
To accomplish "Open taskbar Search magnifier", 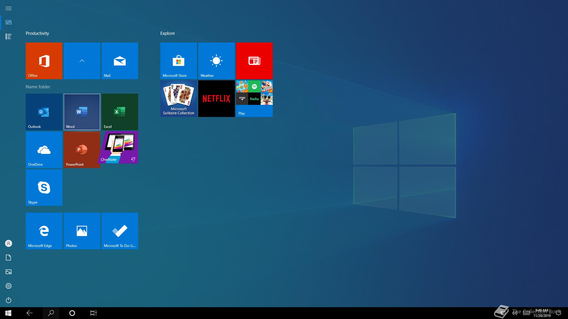I will [51, 313].
